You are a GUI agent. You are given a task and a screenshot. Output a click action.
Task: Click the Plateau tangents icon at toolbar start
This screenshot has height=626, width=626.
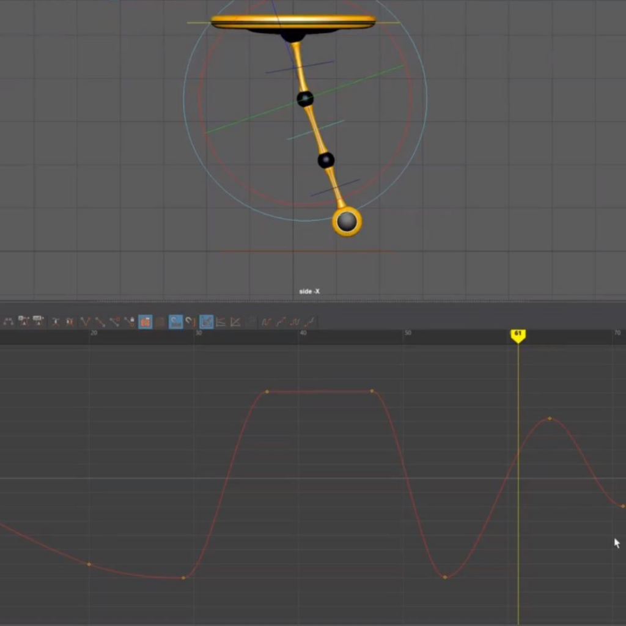click(9, 322)
